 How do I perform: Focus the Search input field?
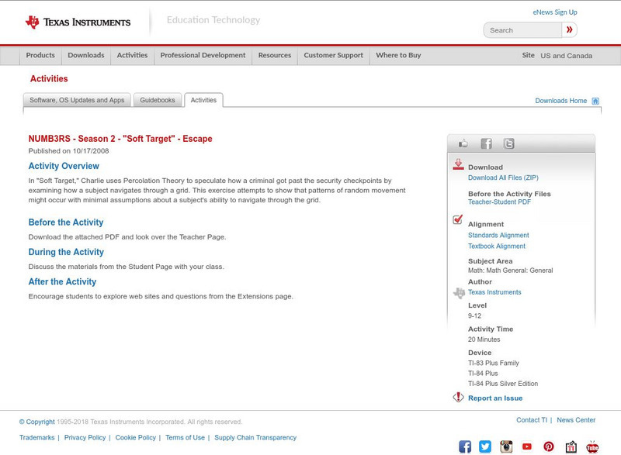tap(522, 30)
